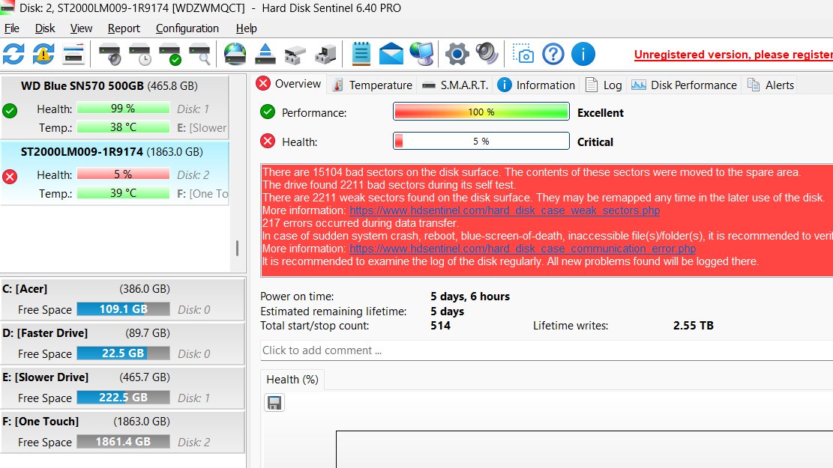Switch to the Temperature tab
This screenshot has height=468, width=833.
coord(372,85)
